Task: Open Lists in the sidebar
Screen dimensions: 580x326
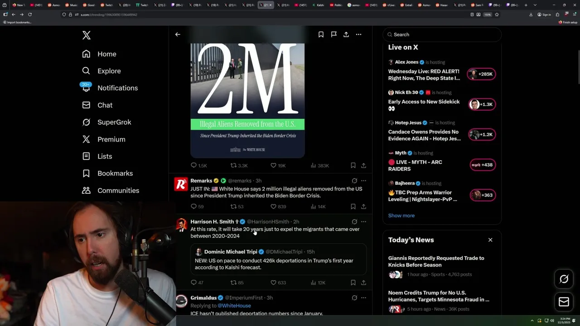Action: coord(97,156)
